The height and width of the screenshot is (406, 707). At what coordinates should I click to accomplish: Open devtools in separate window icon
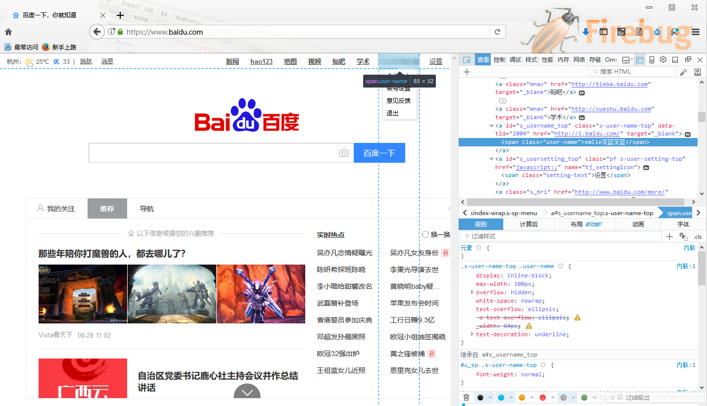(x=688, y=60)
